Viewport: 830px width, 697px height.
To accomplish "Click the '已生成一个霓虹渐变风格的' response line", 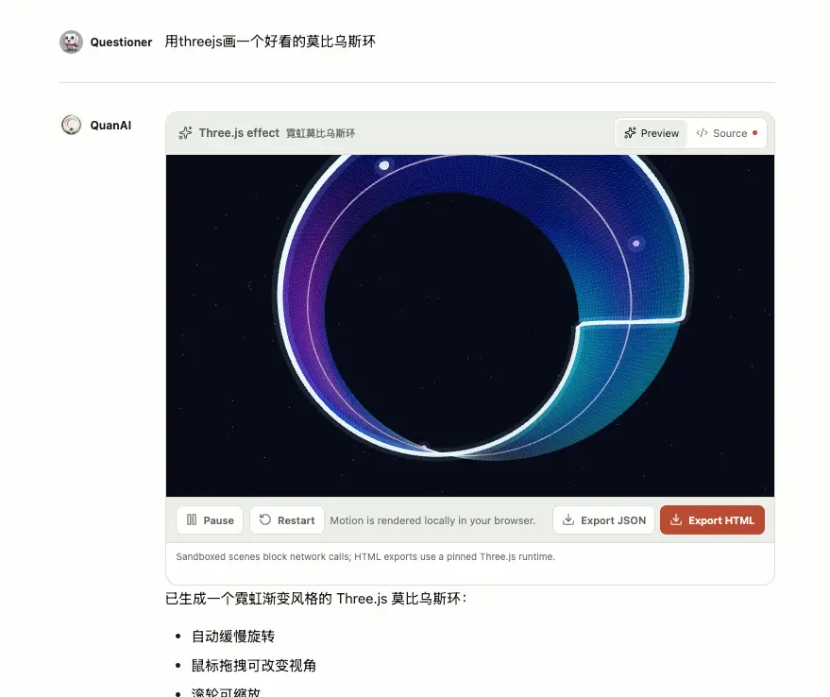I will [x=316, y=599].
